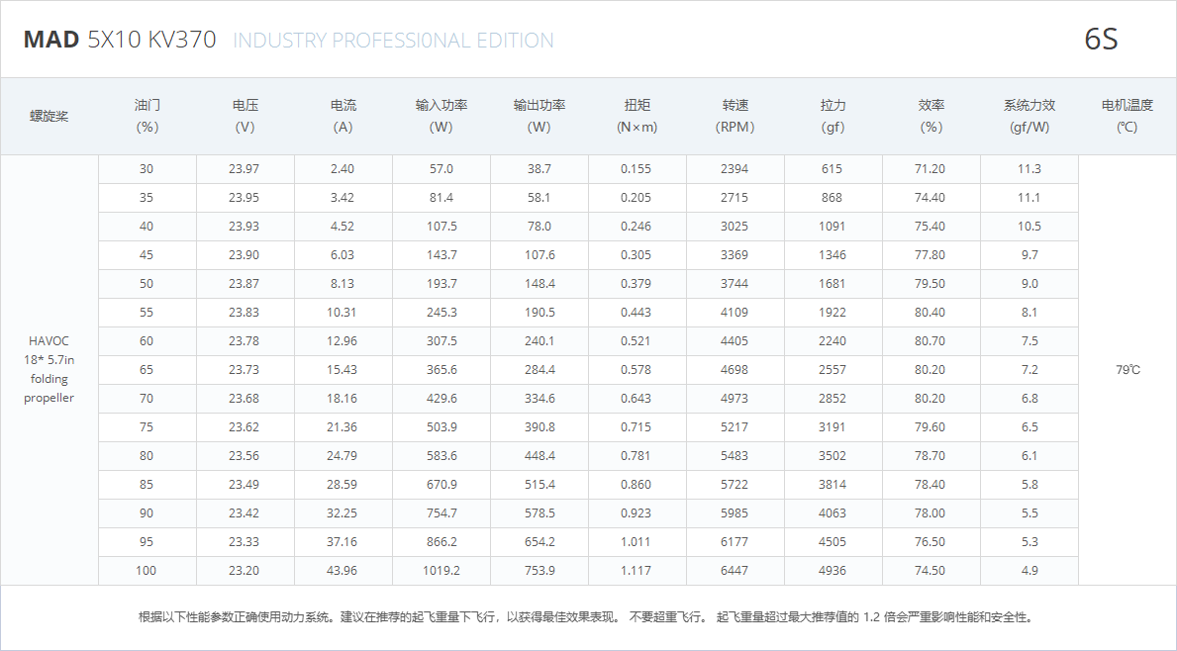The width and height of the screenshot is (1177, 651).
Task: Select voltage cell 23.95
Action: coord(244,197)
